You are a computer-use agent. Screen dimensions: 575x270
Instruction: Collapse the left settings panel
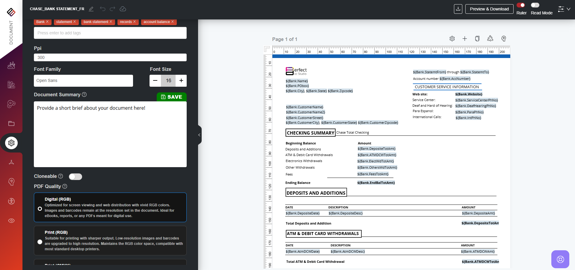click(199, 135)
